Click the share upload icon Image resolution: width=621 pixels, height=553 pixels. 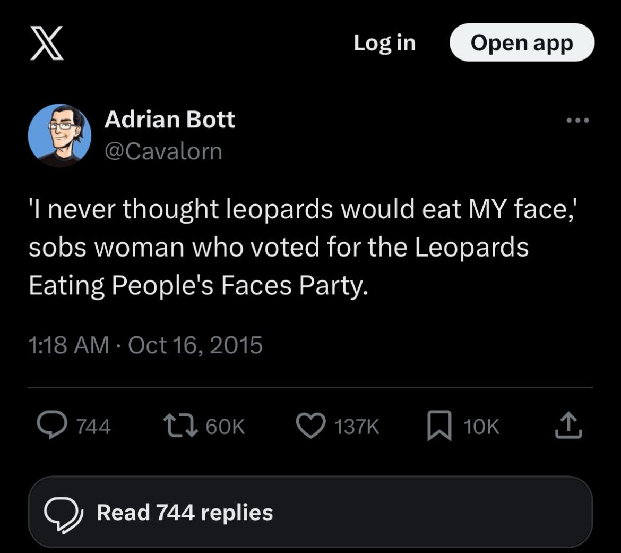(x=568, y=426)
